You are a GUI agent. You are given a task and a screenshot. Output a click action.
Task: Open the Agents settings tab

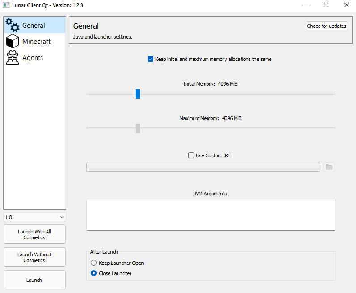(33, 58)
